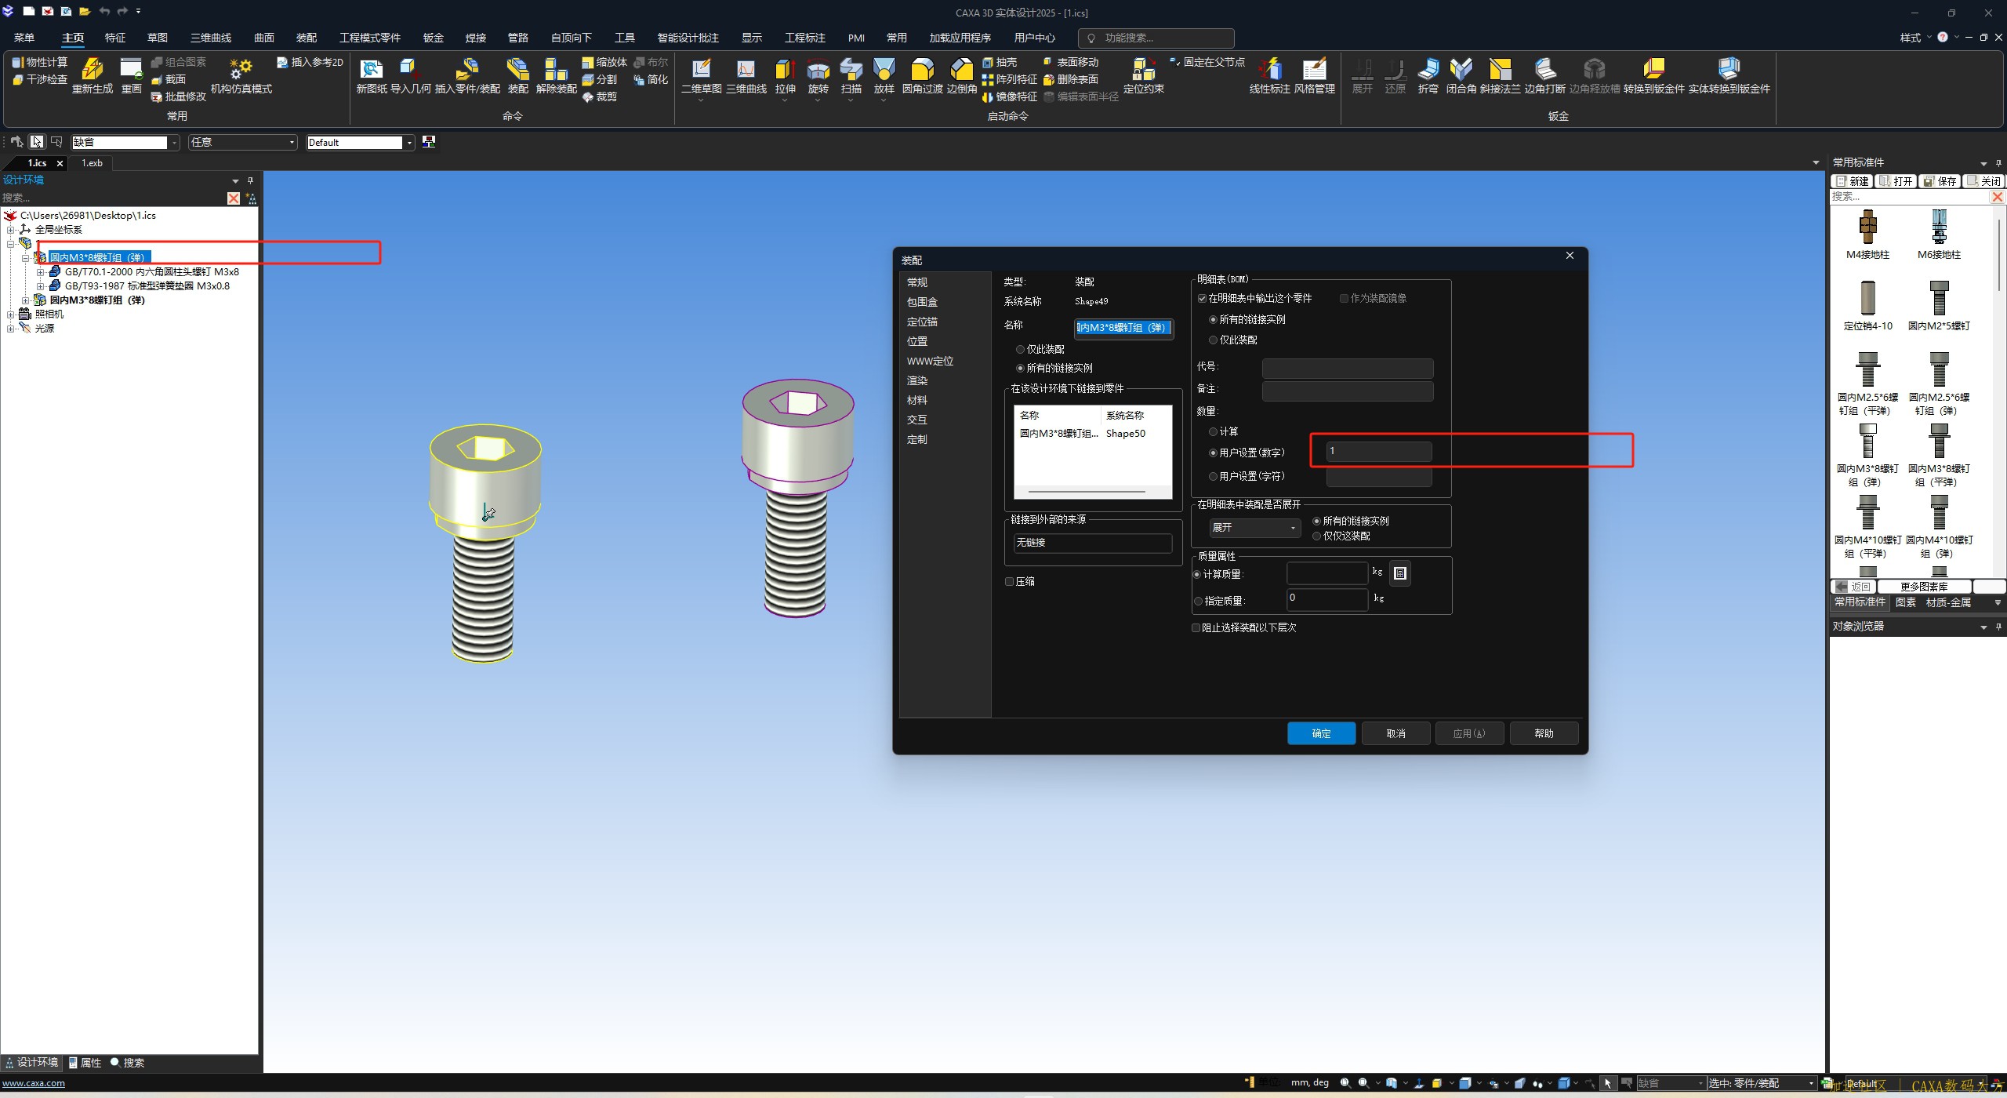
Task: Click the 重新生成 regenerate icon
Action: point(93,69)
